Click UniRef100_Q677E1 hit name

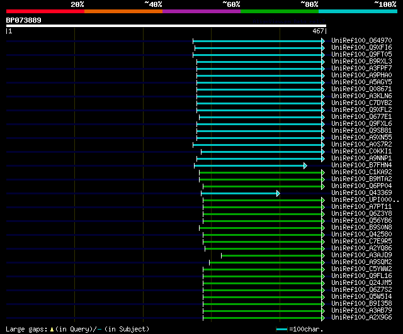coord(361,117)
